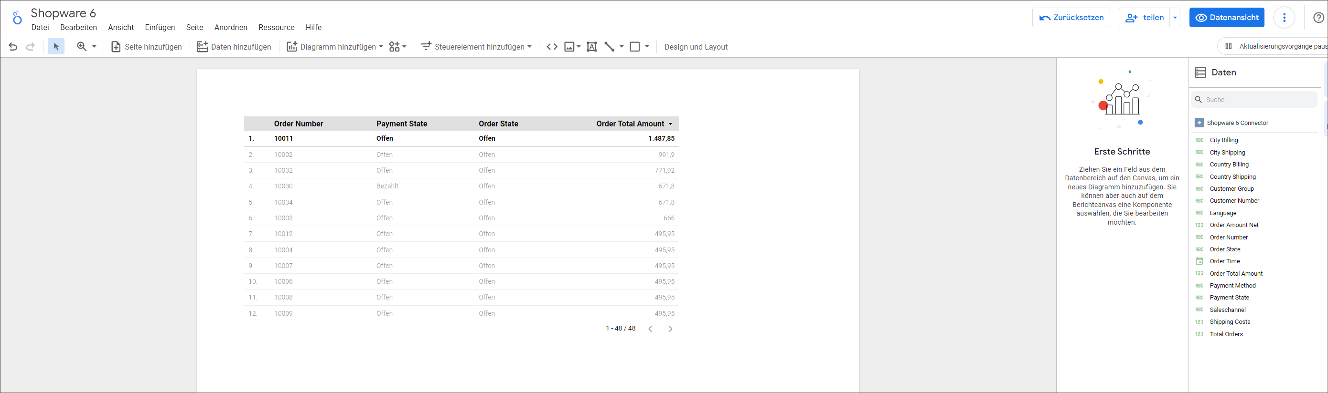The height and width of the screenshot is (393, 1328).
Task: Open the Anordnen menu
Action: (x=231, y=27)
